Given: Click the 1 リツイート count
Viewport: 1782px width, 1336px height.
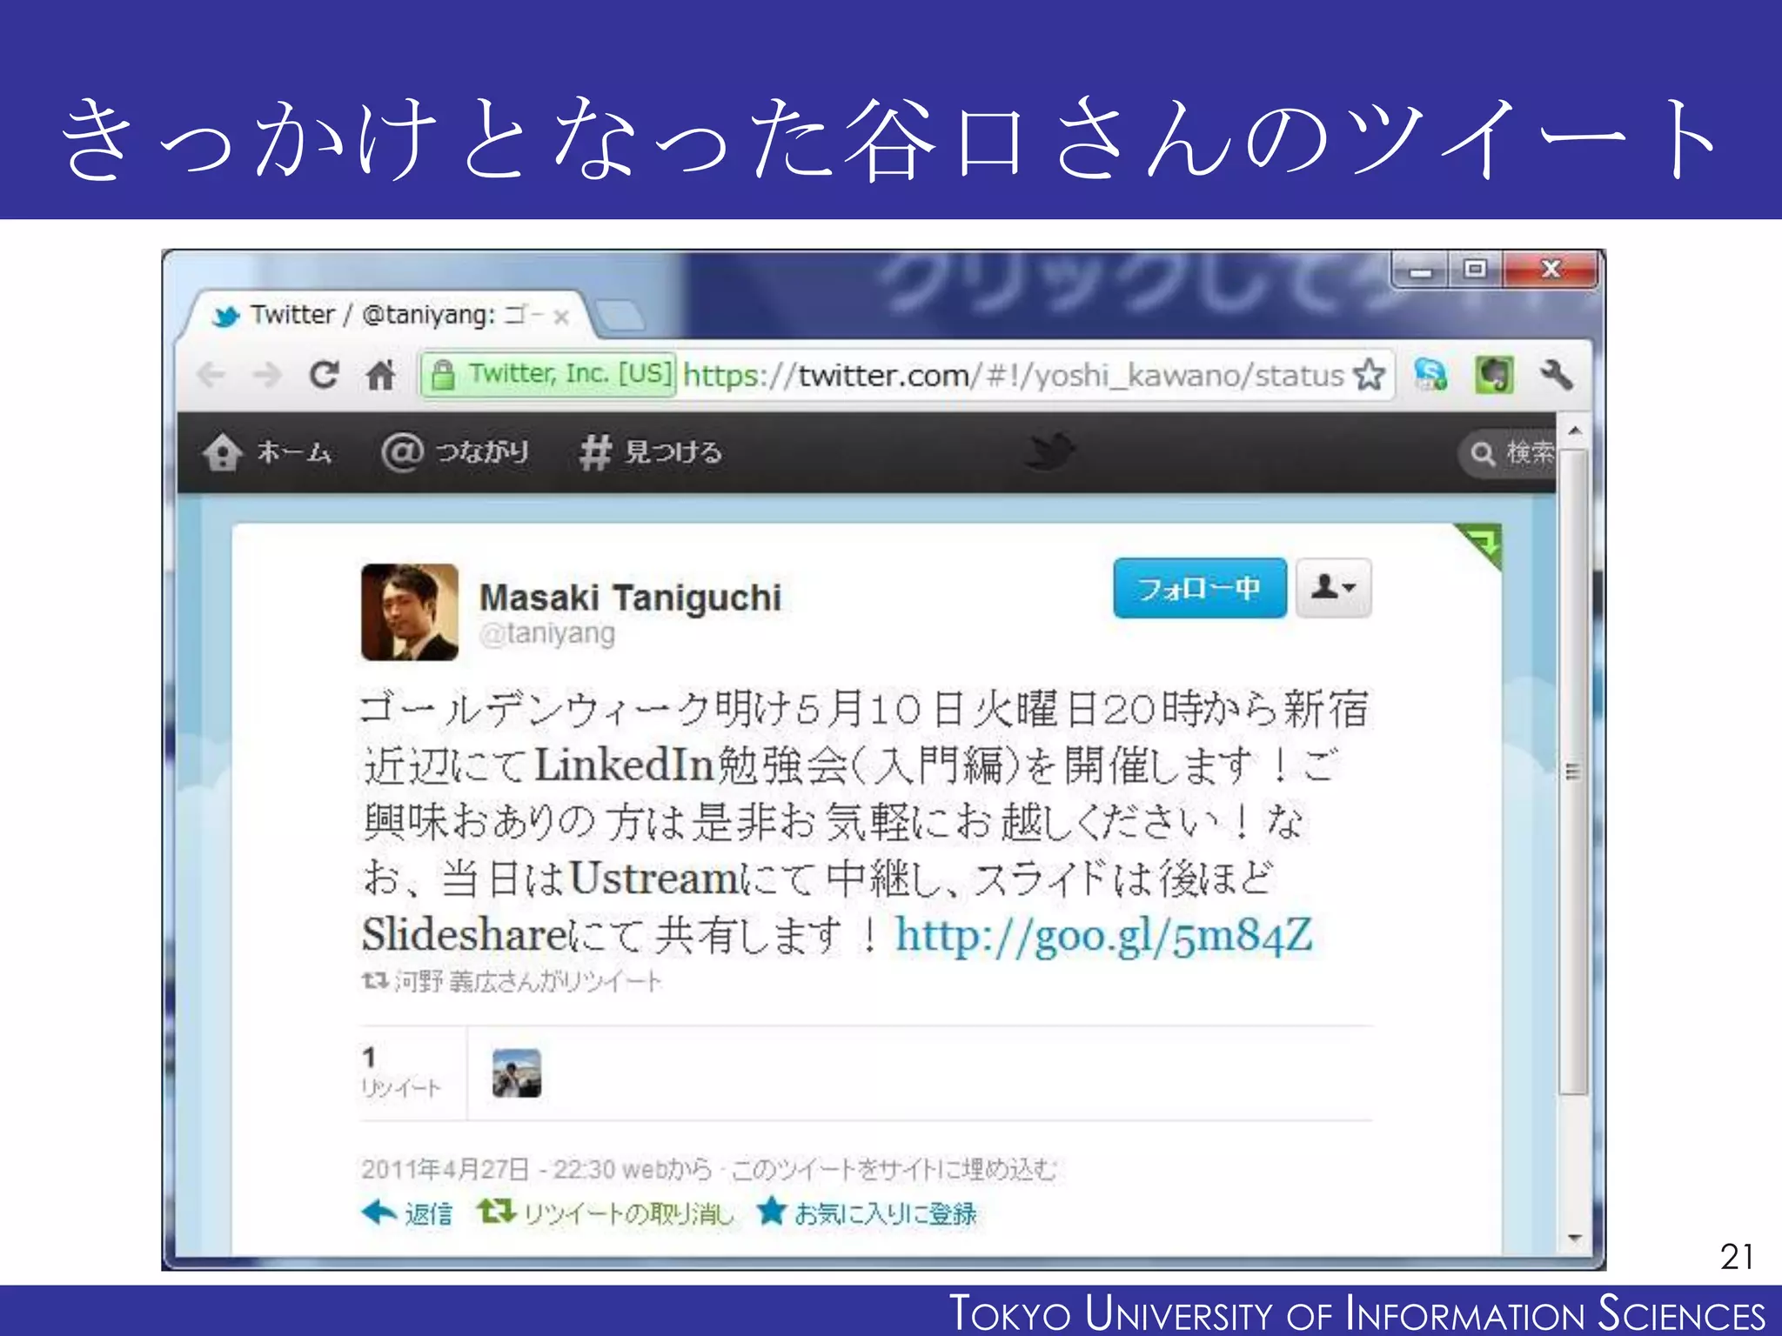Looking at the screenshot, I should pyautogui.click(x=401, y=1072).
